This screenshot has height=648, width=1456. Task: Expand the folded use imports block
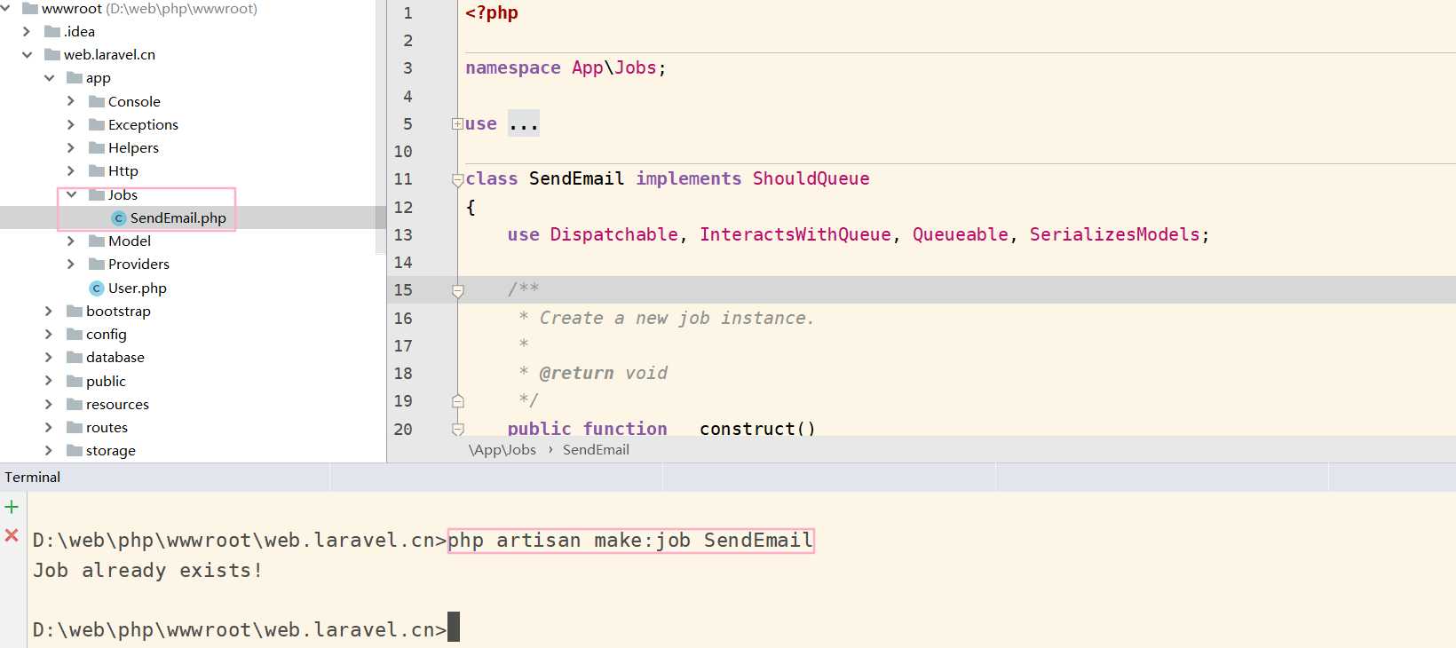[457, 124]
